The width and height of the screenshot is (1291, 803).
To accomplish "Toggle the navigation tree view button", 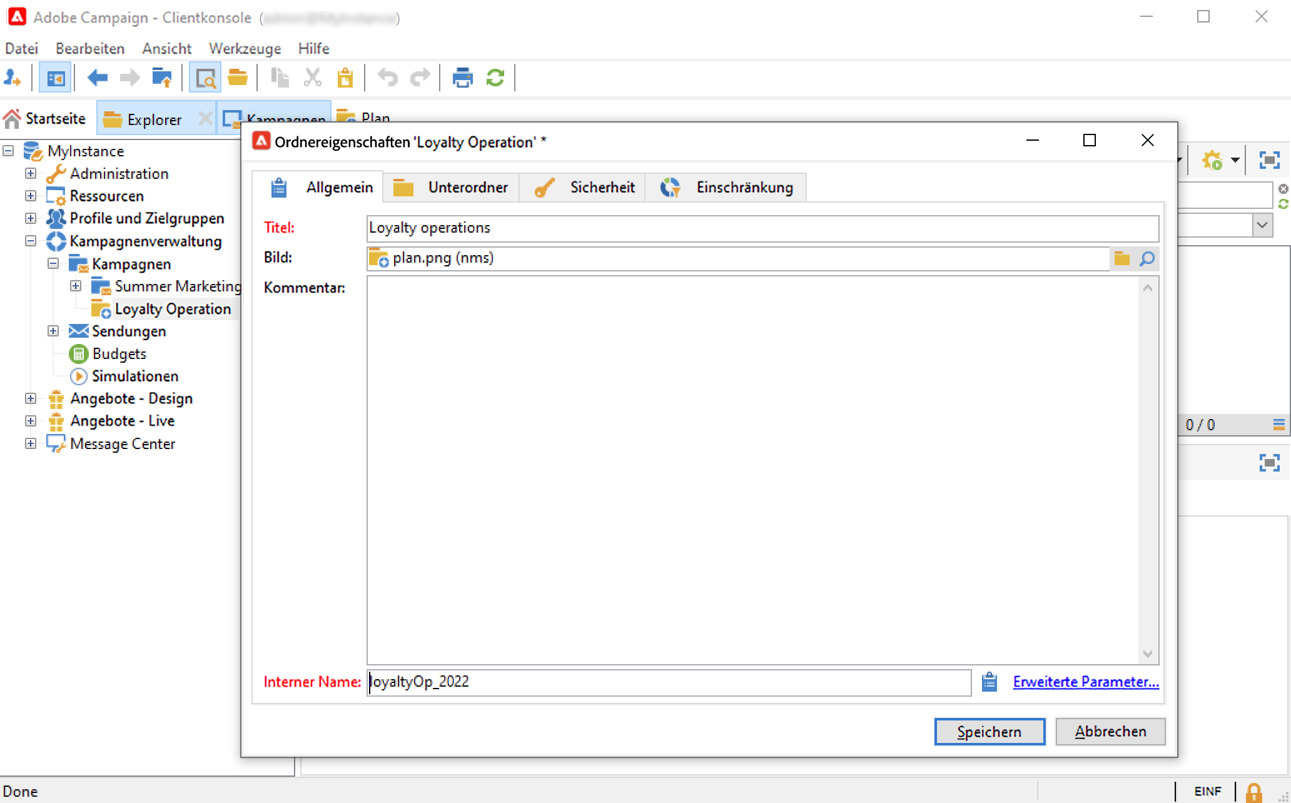I will click(55, 78).
